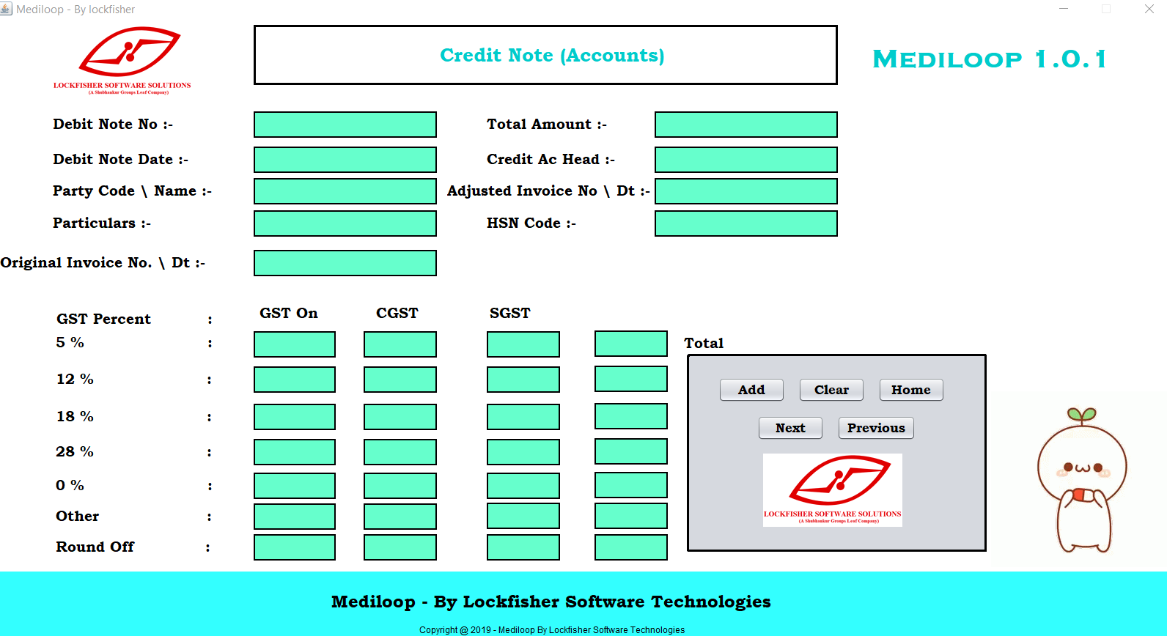This screenshot has width=1167, height=636.
Task: Go to Home screen button
Action: coord(910,390)
